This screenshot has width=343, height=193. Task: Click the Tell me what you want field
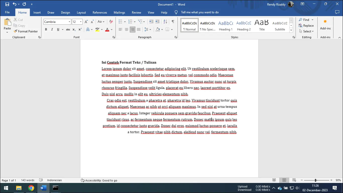point(200,12)
